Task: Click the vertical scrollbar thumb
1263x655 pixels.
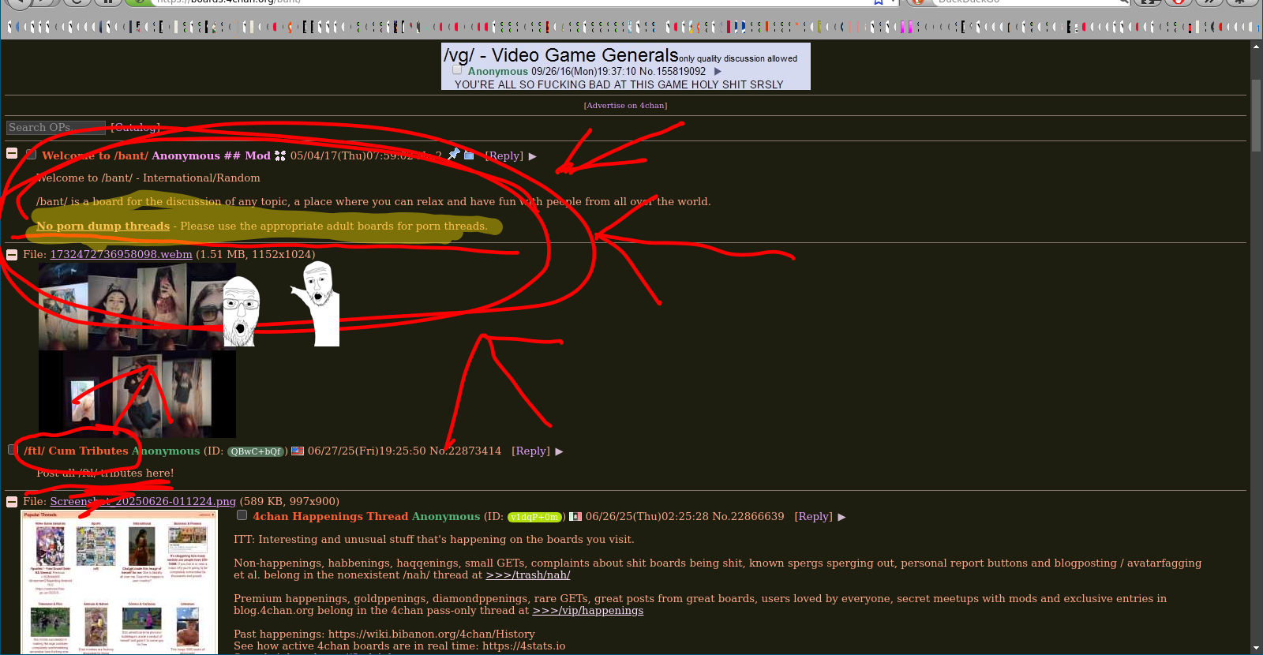Action: tap(1256, 115)
